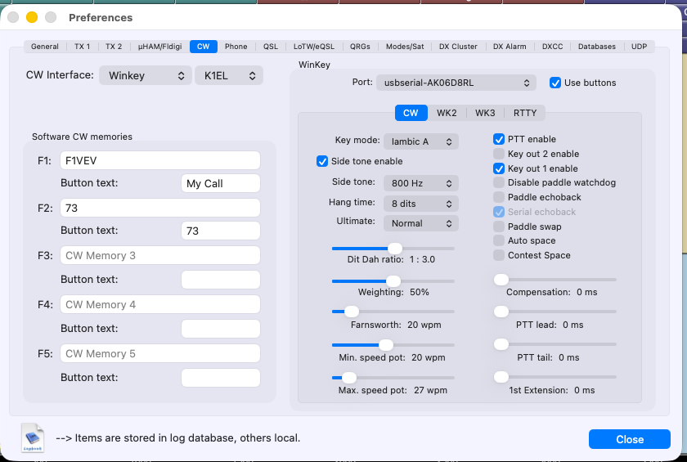Viewport: 687px width, 462px height.
Task: Open the CW Interface Winkey dropdown
Action: coord(145,75)
